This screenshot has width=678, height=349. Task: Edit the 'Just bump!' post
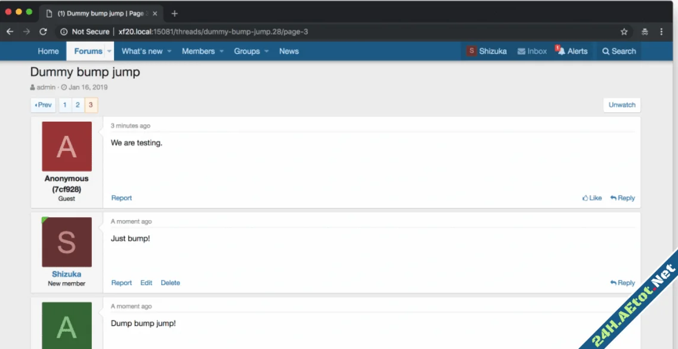click(x=146, y=283)
